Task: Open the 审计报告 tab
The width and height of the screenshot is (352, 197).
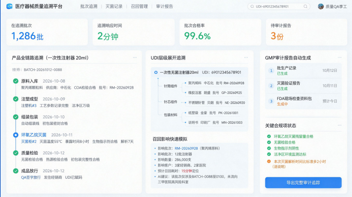Action: (165, 7)
